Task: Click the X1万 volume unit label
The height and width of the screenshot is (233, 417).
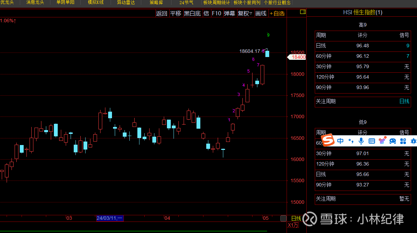Action: (293, 225)
